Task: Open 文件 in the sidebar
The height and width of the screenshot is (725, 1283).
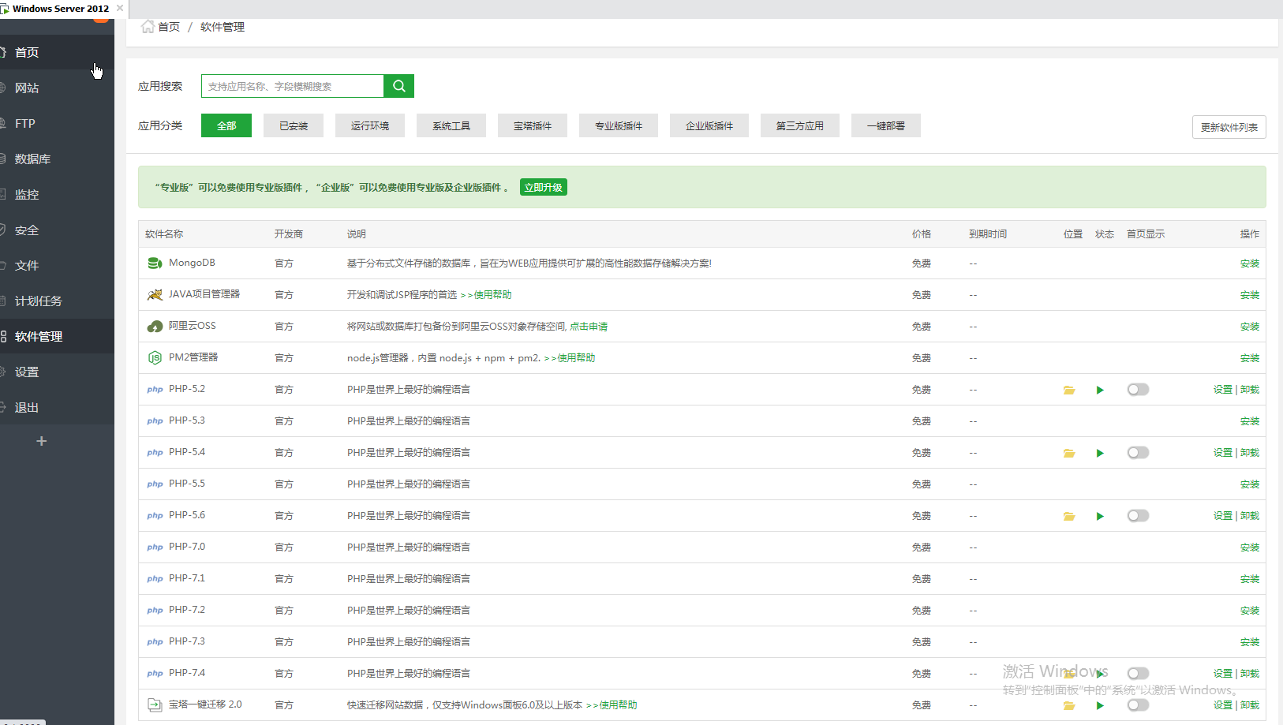Action: (57, 265)
